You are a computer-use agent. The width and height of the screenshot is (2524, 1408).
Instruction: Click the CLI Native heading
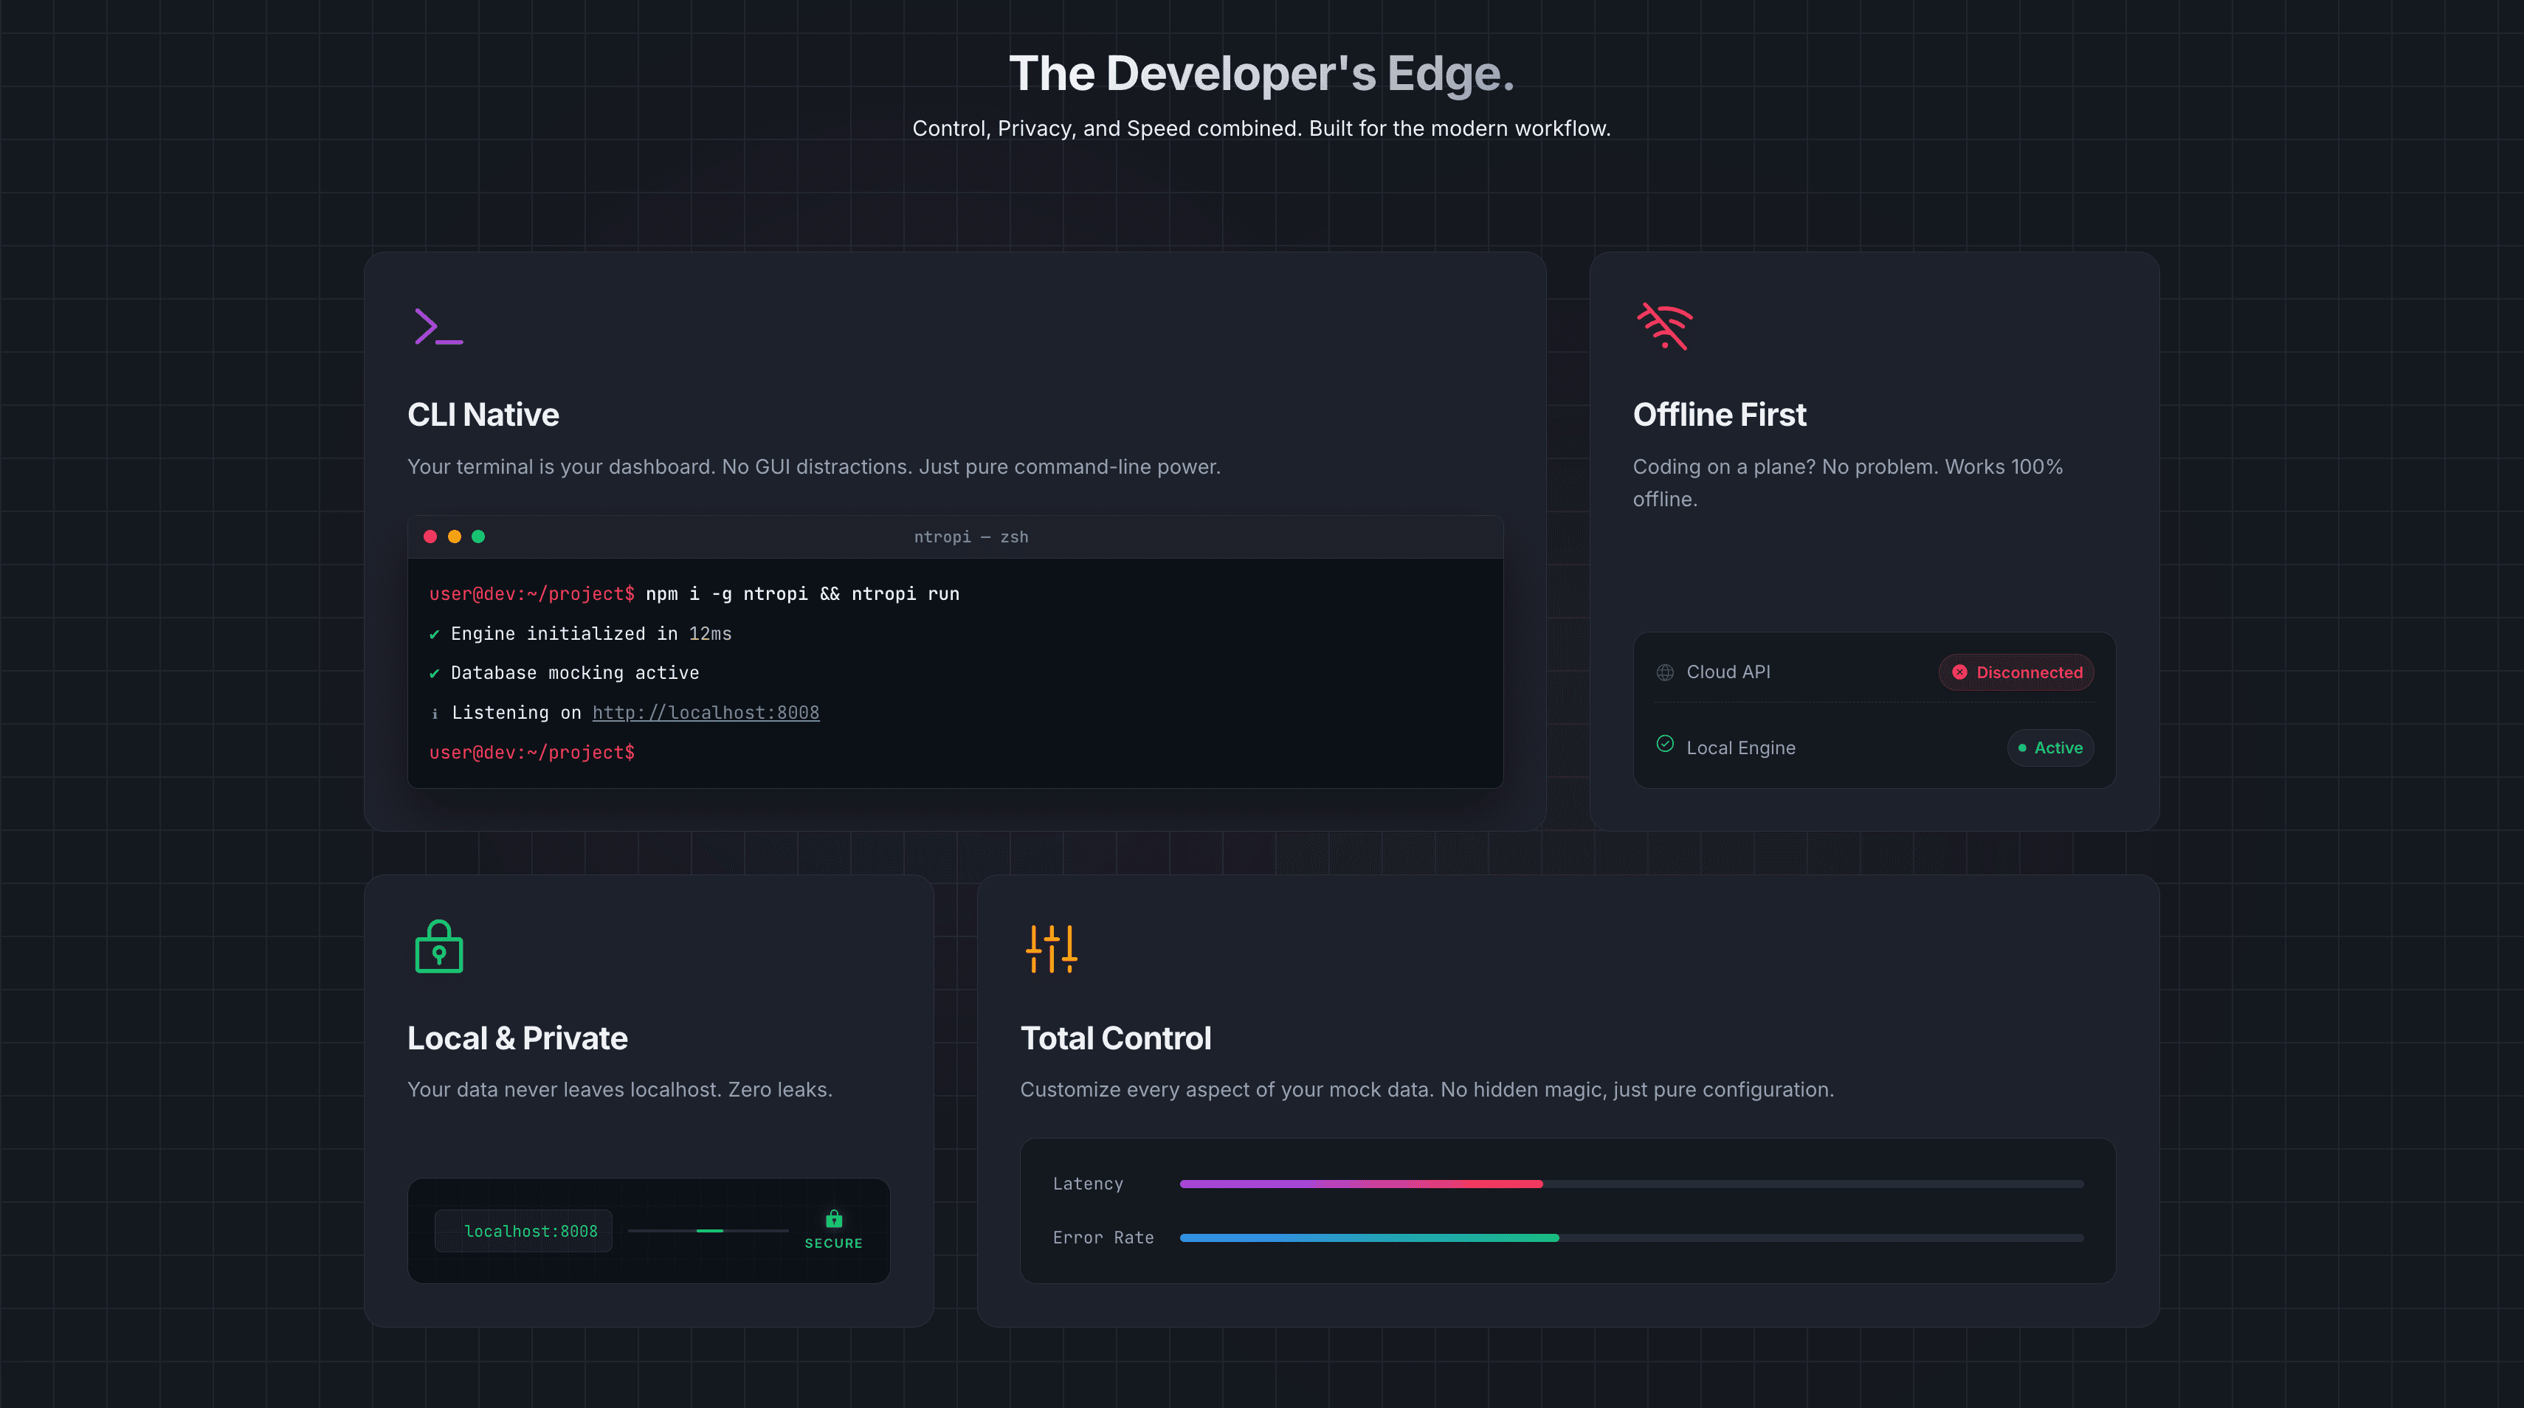(x=483, y=415)
